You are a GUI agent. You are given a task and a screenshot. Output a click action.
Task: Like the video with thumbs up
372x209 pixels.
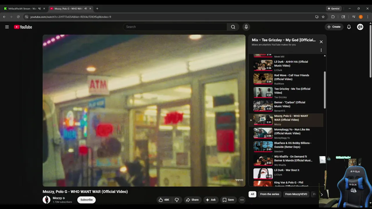pos(164,200)
